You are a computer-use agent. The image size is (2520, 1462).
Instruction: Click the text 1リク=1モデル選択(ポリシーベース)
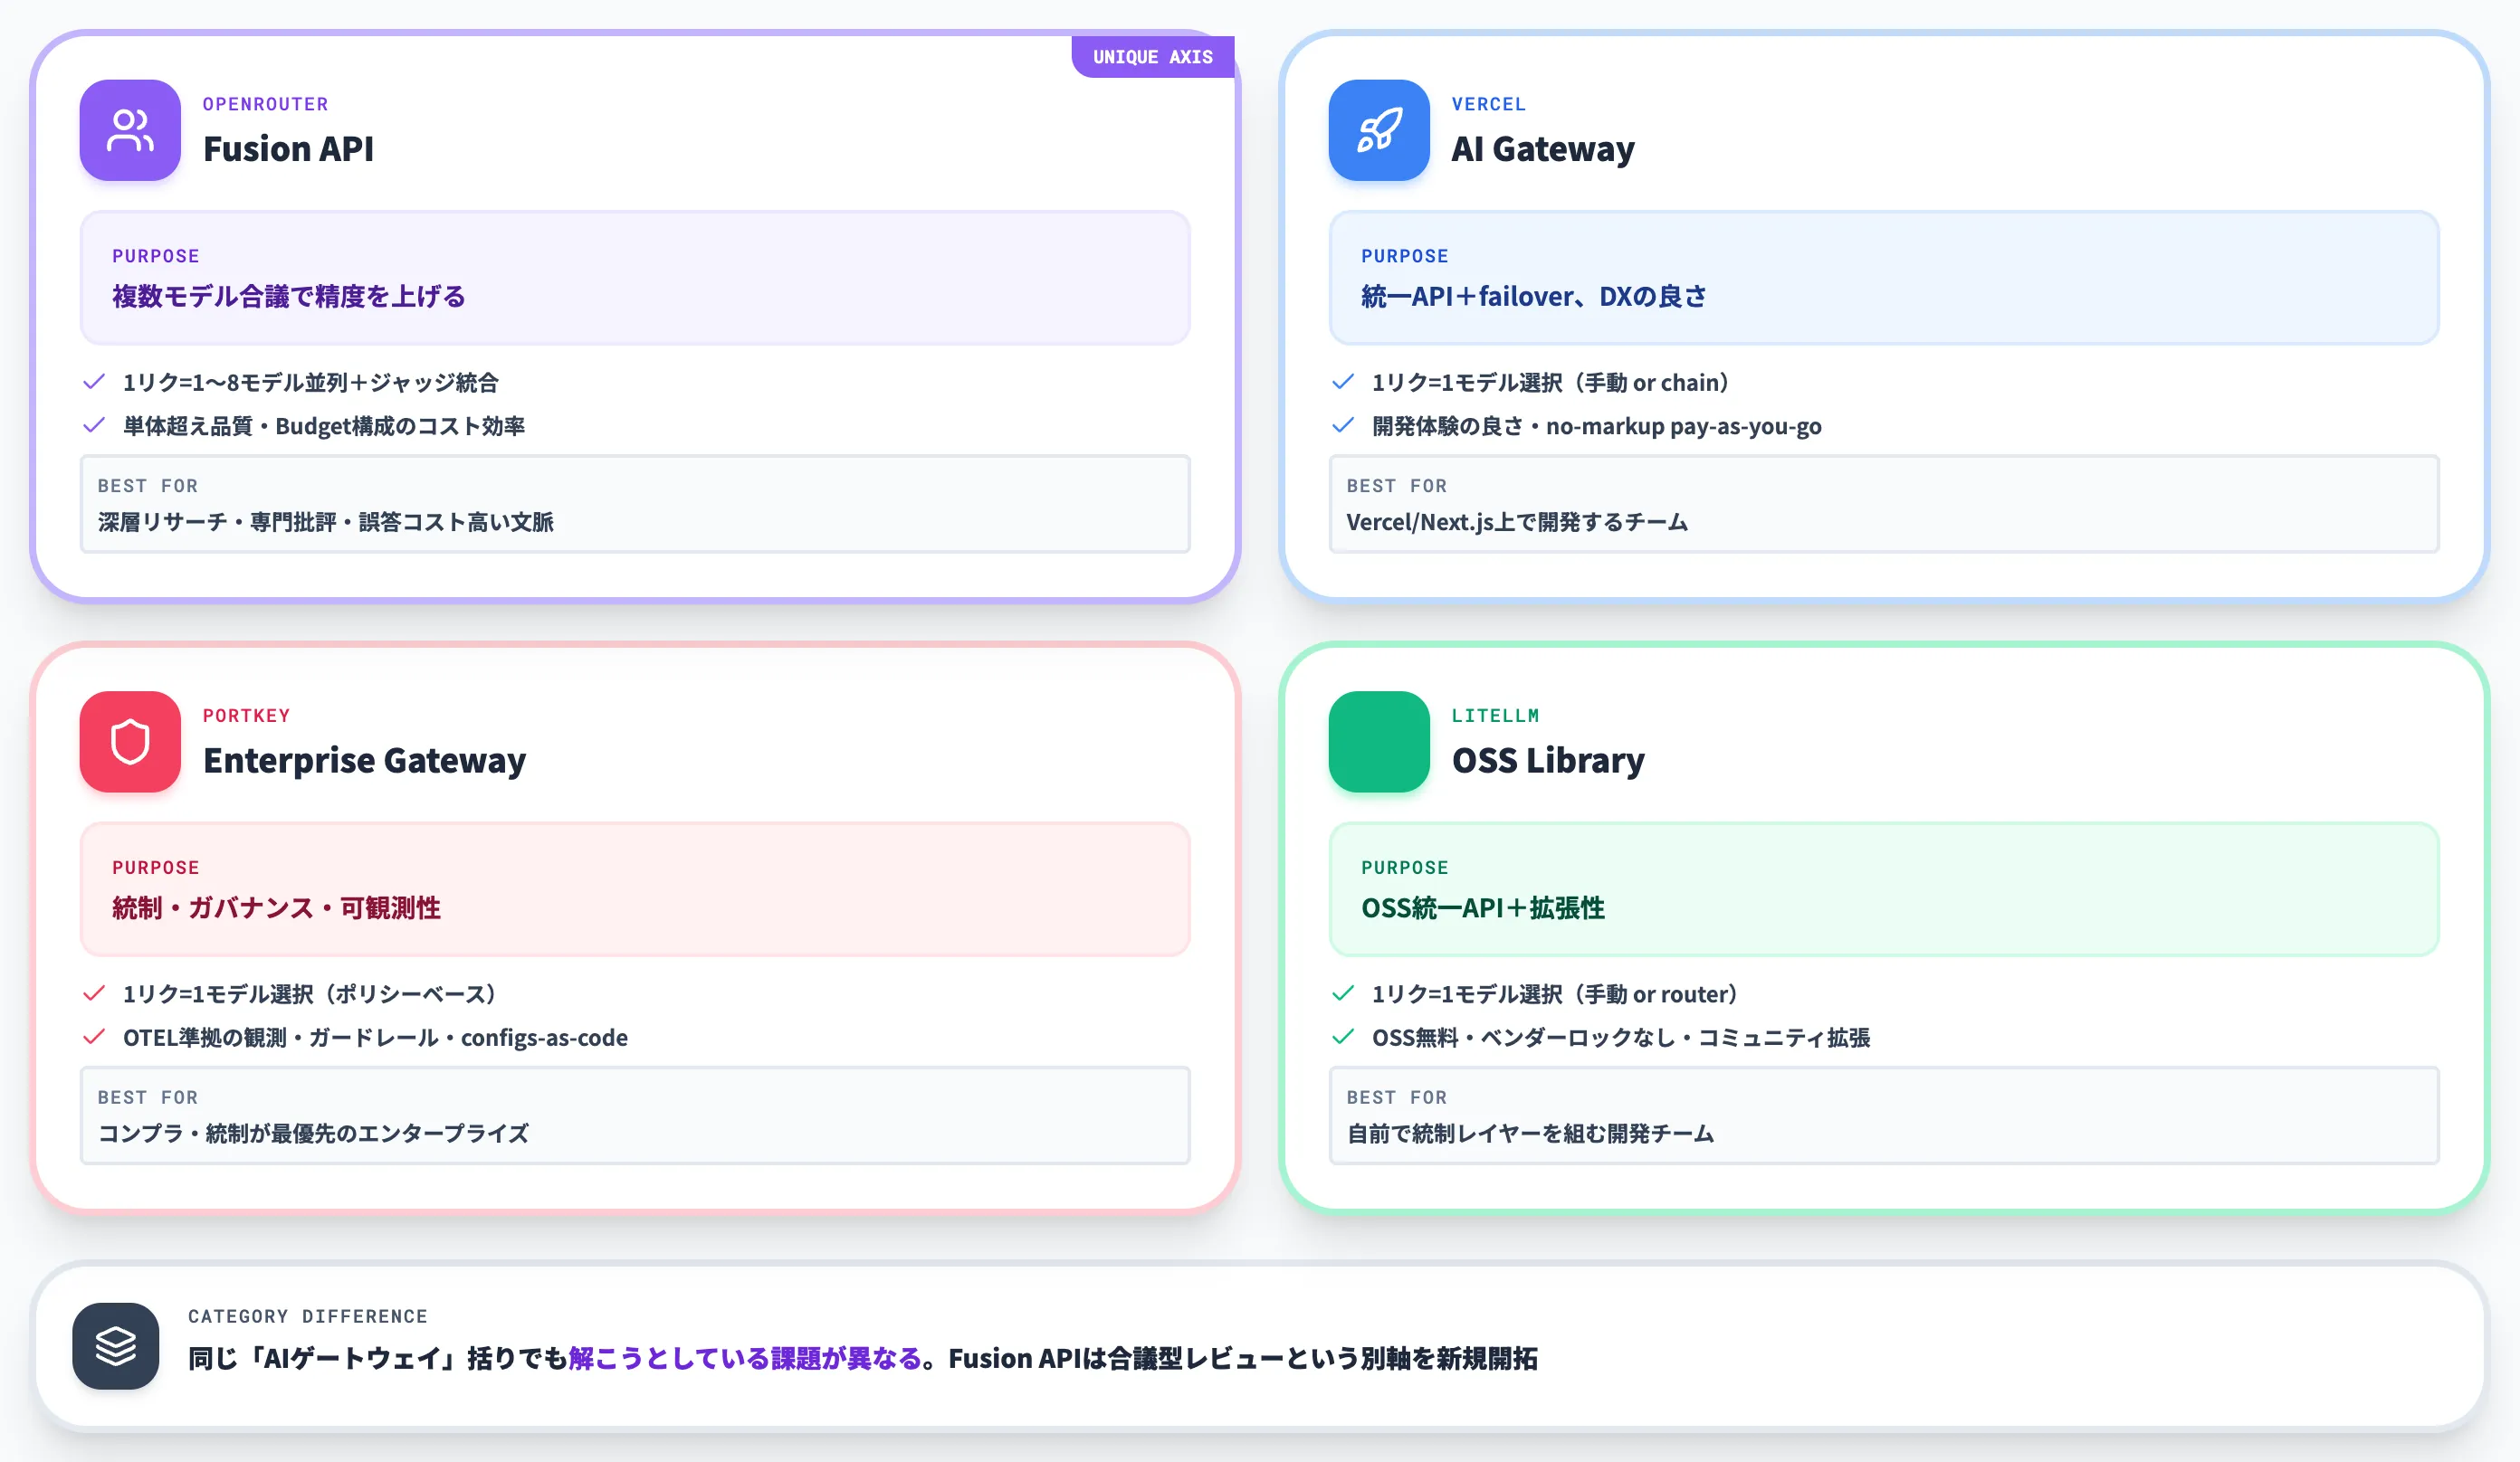point(310,994)
